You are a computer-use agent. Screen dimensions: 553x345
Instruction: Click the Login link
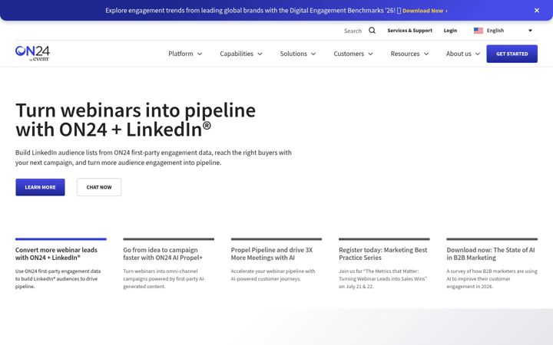[x=450, y=31]
